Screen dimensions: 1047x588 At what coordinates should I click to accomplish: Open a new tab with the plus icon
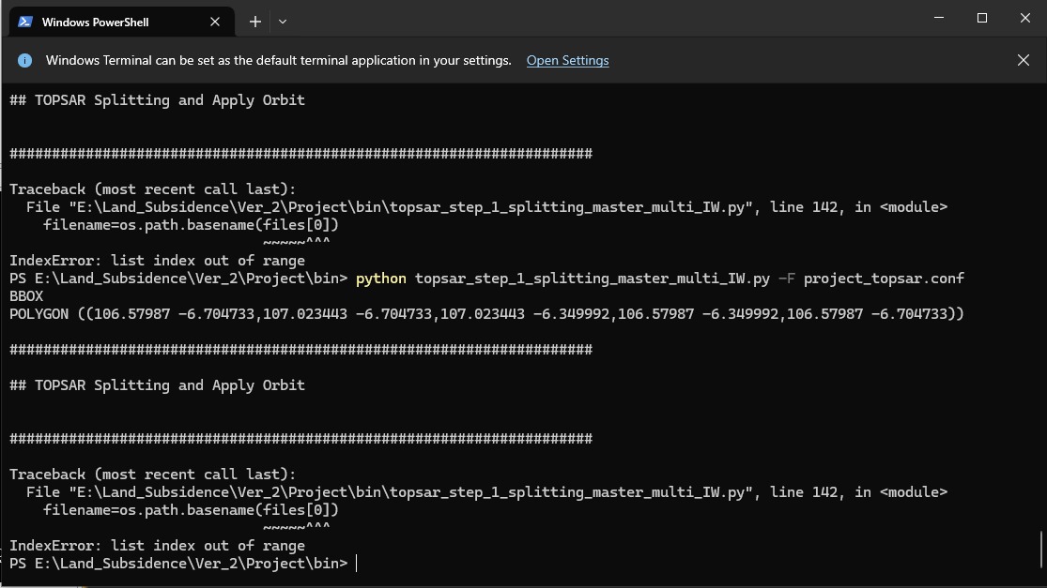coord(255,22)
